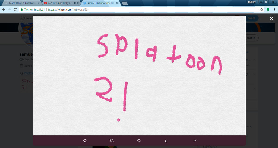Retweet the Splatoon 2 drawing

click(112, 141)
